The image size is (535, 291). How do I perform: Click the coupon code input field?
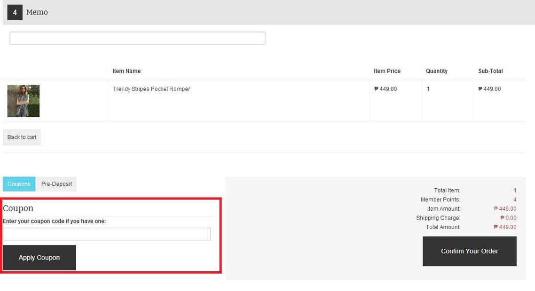pyautogui.click(x=107, y=234)
